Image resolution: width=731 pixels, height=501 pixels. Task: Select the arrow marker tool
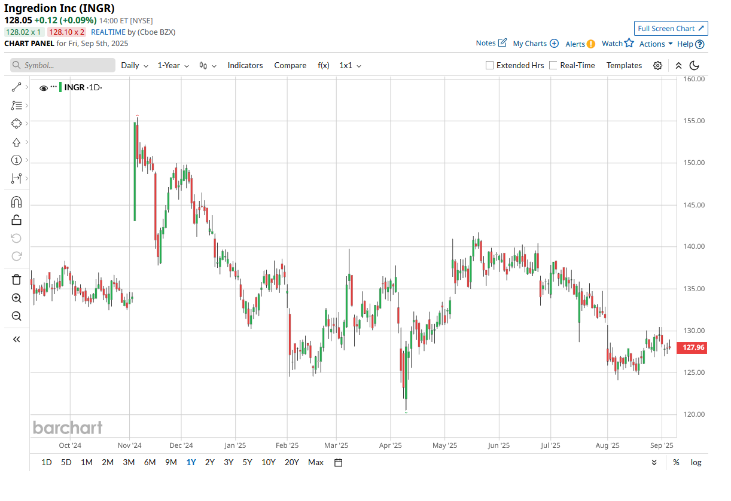(16, 142)
